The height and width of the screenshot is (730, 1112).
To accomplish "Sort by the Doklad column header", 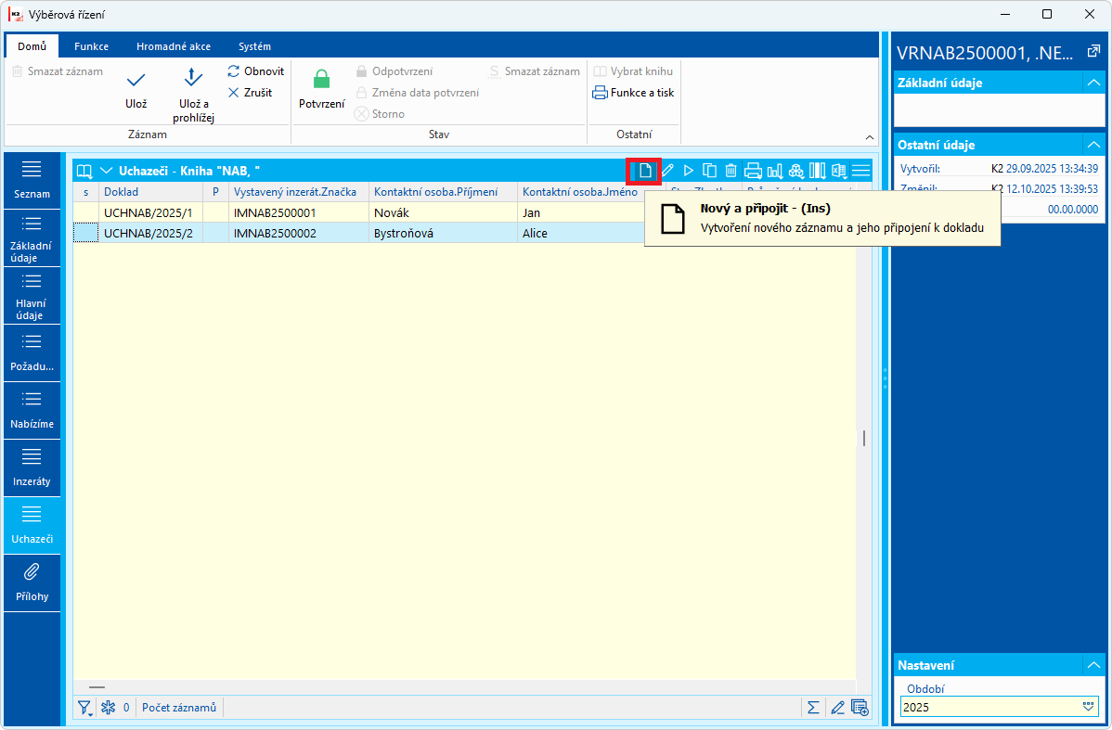I will 150,192.
